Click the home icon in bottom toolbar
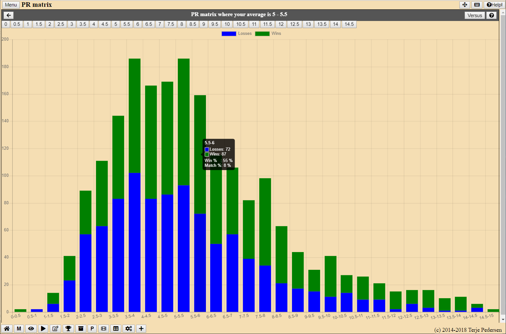This screenshot has height=334, width=506. [x=7, y=329]
